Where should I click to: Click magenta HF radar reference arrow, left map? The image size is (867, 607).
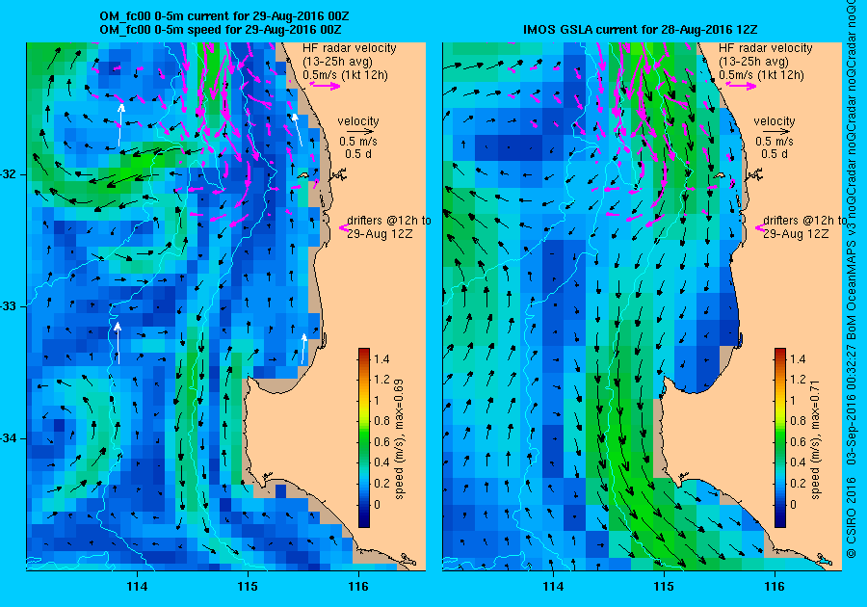326,85
